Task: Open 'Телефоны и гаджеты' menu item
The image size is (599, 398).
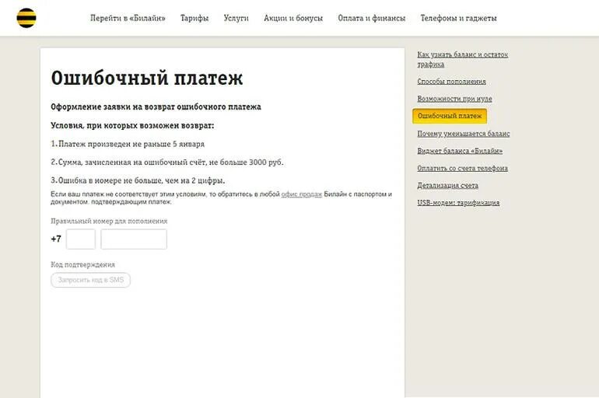Action: point(458,19)
